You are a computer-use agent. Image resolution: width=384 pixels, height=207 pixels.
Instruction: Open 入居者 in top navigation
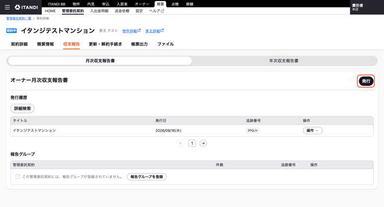[122, 4]
